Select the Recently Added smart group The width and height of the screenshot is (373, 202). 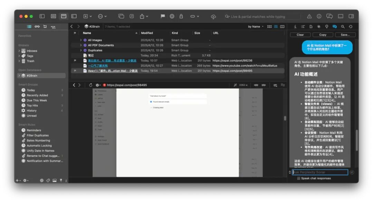pyautogui.click(x=37, y=95)
